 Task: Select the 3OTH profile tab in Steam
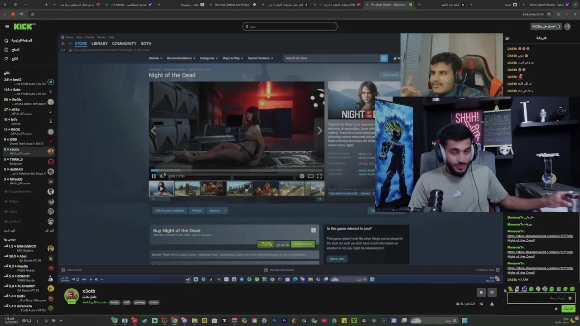pyautogui.click(x=145, y=43)
